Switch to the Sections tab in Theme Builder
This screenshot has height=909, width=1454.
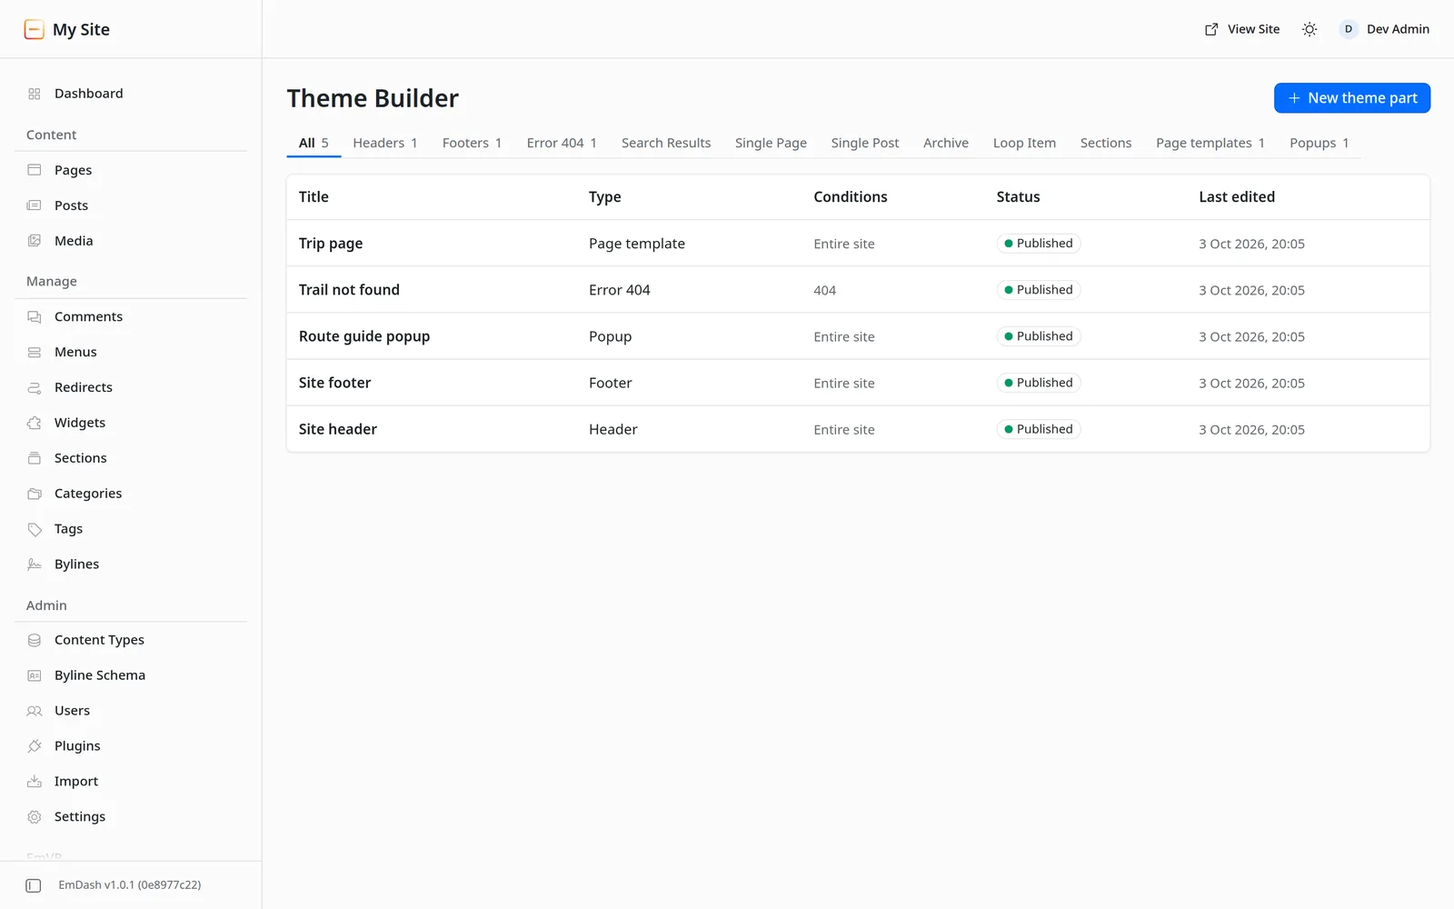click(1106, 143)
